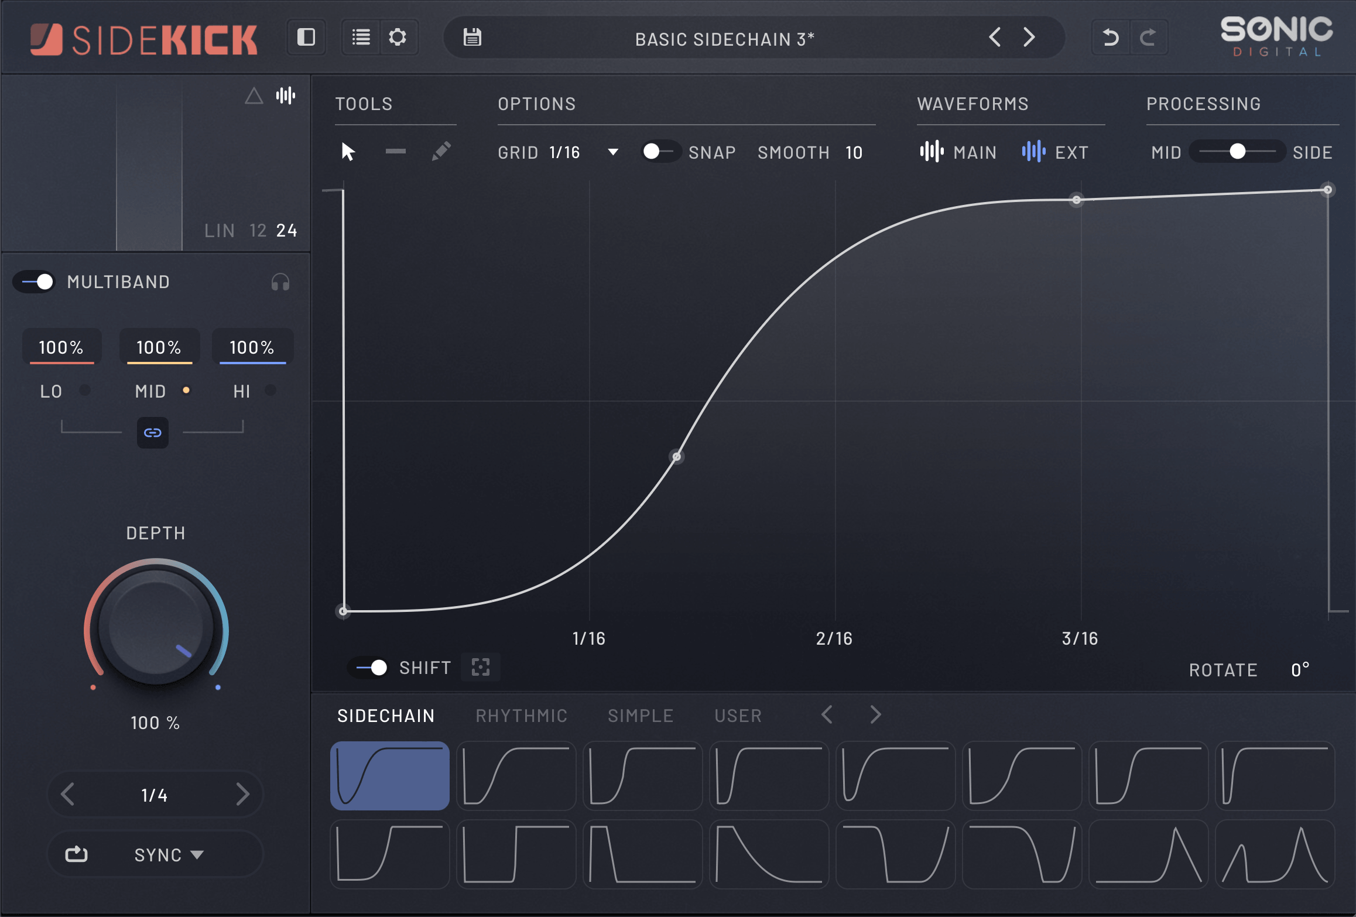Toggle the MID band indicator dot
This screenshot has height=917, width=1356.
coord(186,390)
